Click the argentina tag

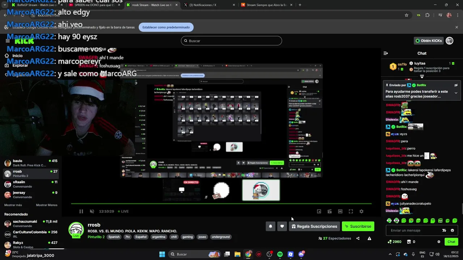coord(159,237)
